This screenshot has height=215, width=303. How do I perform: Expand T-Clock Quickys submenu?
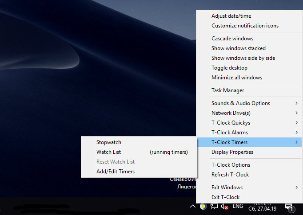(249, 123)
